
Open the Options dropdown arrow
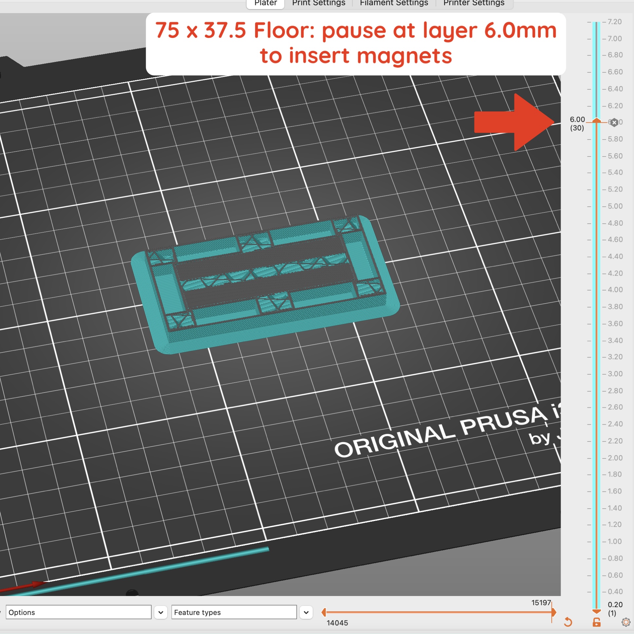click(x=161, y=612)
